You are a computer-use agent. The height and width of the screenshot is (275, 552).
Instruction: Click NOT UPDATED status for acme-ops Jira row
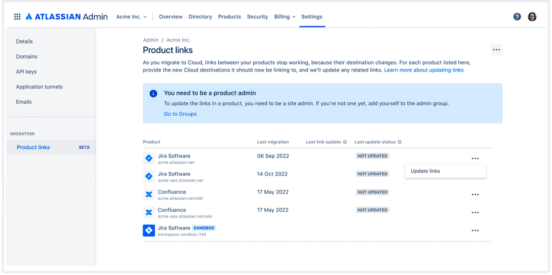pos(372,174)
